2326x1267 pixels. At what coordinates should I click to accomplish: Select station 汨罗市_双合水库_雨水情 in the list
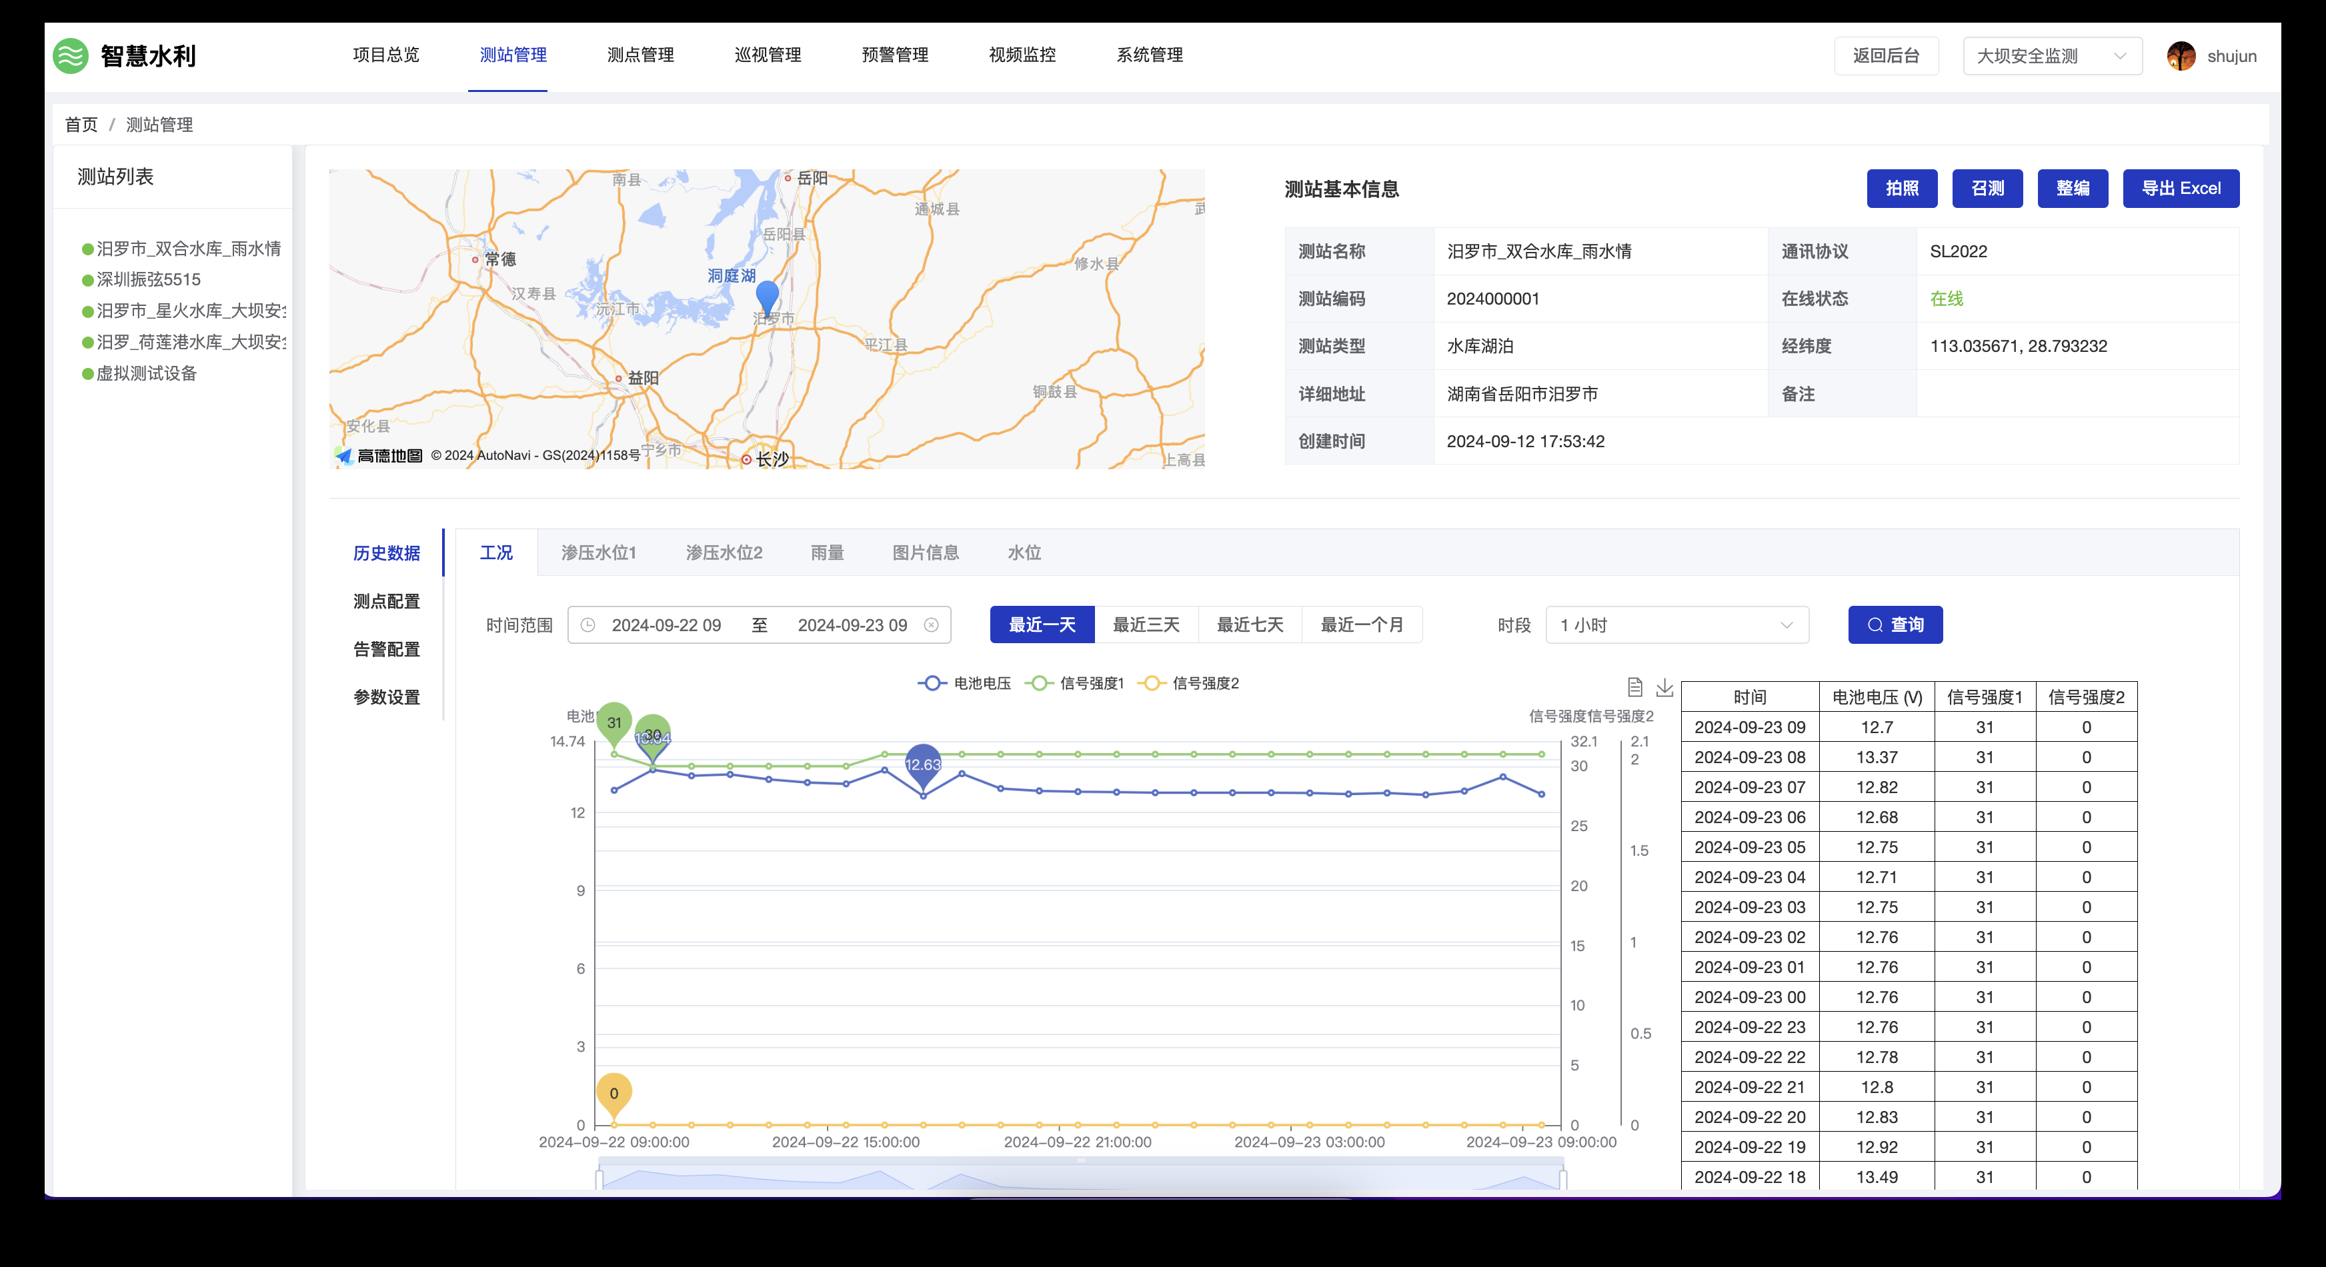click(x=189, y=249)
